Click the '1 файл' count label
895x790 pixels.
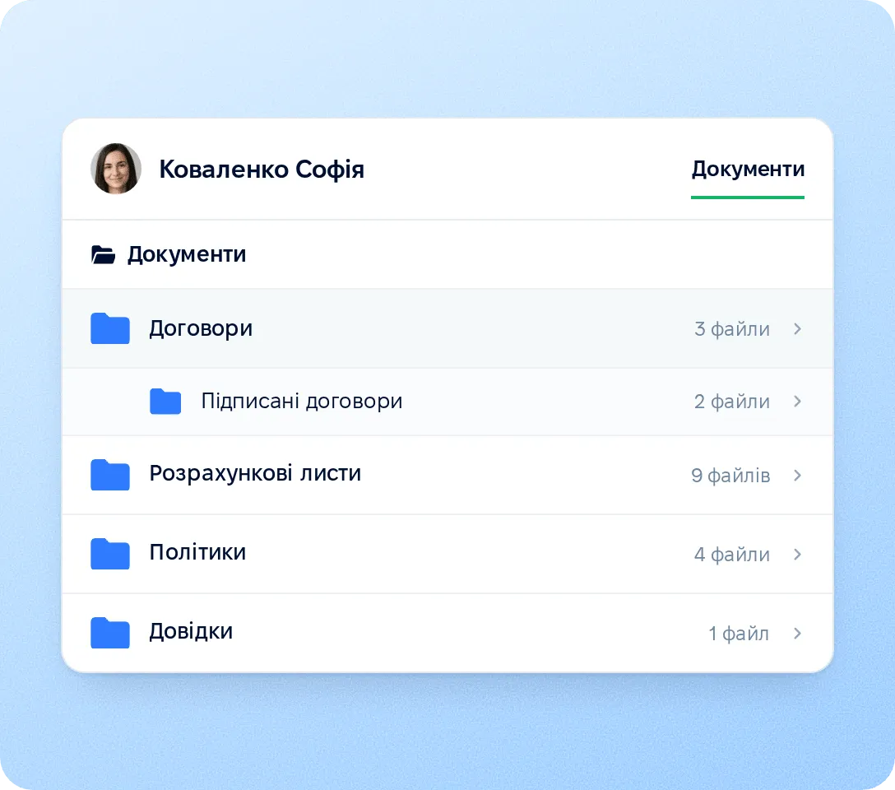739,633
